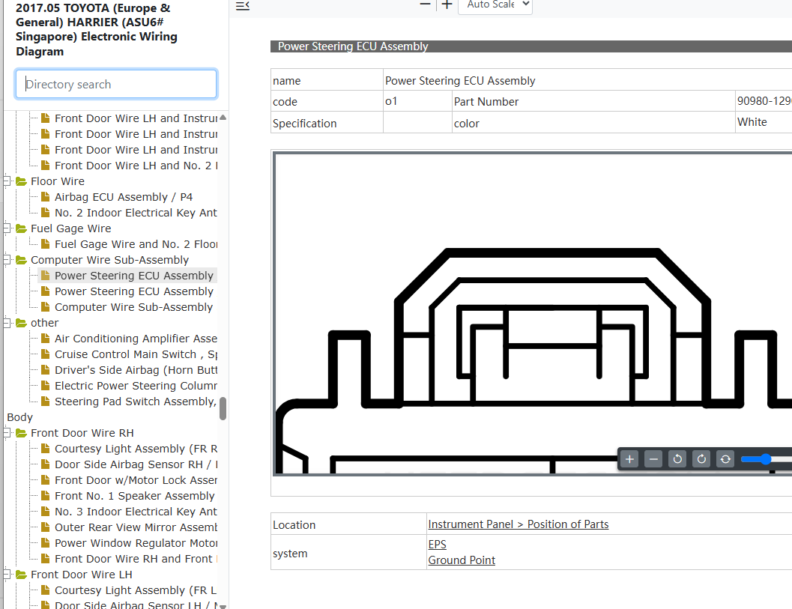Click the Front Door Wire LH folder icon
This screenshot has height=609, width=792.
click(21, 575)
